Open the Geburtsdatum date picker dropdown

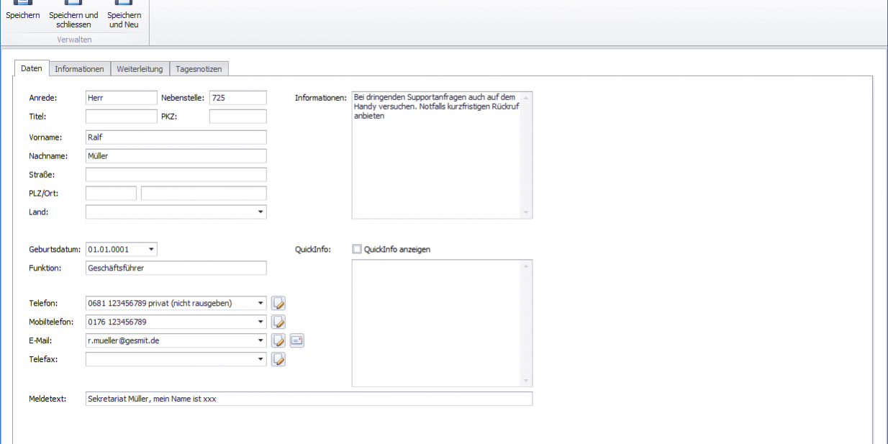[151, 250]
